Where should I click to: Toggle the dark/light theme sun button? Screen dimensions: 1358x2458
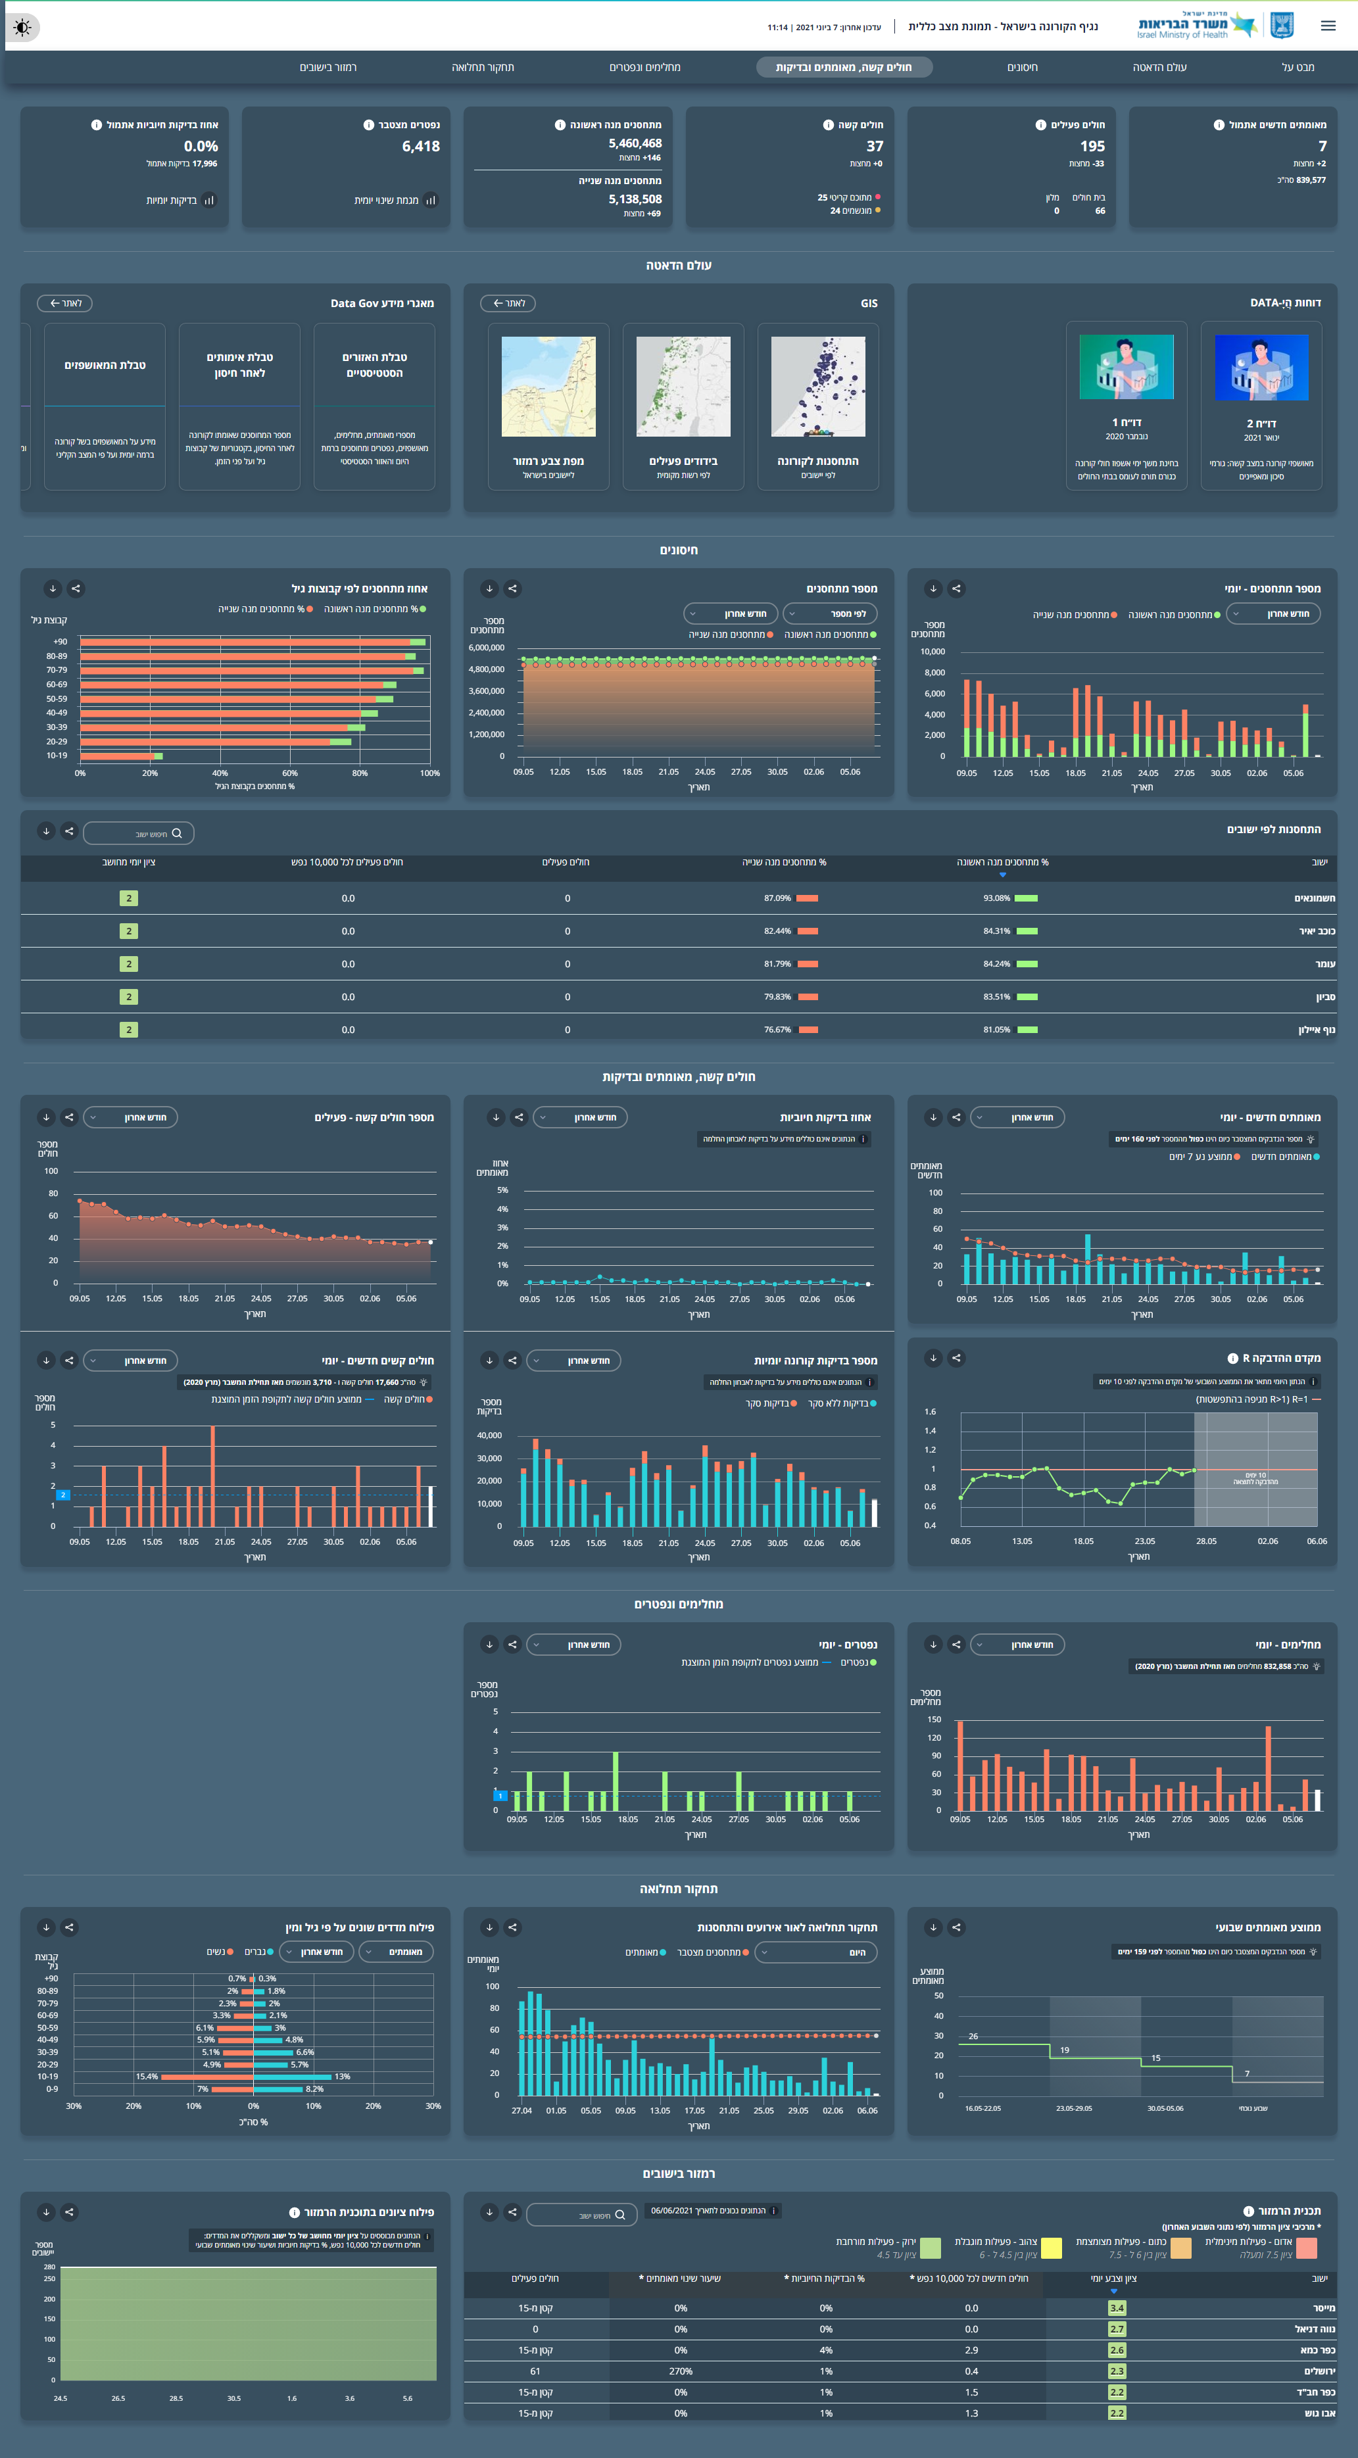click(23, 27)
